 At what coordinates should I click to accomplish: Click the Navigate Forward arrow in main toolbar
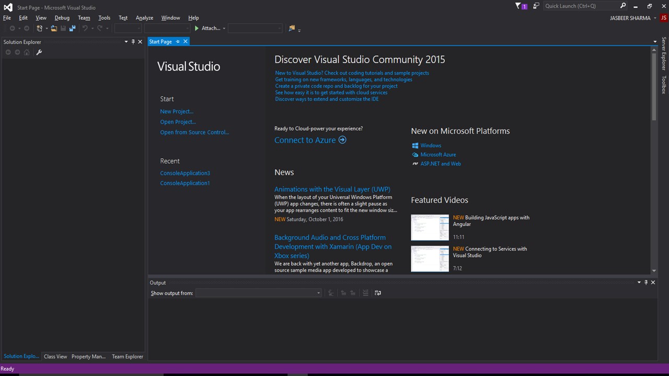(x=27, y=28)
